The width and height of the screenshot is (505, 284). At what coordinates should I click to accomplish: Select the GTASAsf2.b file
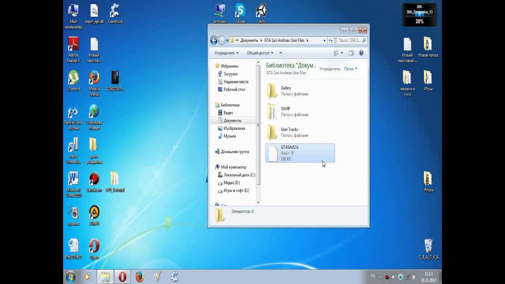point(300,153)
